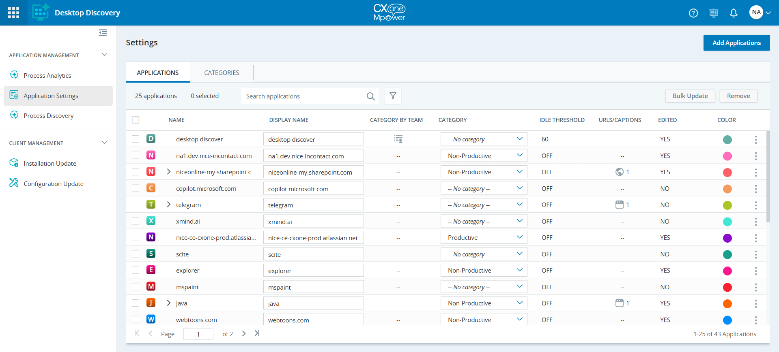Open category dropdown for copilot.microsoft.com
This screenshot has height=352, width=779.
[484, 189]
